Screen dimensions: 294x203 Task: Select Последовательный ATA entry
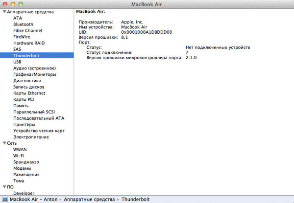click(x=39, y=118)
